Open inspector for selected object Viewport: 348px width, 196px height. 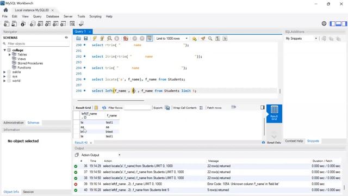point(23,23)
